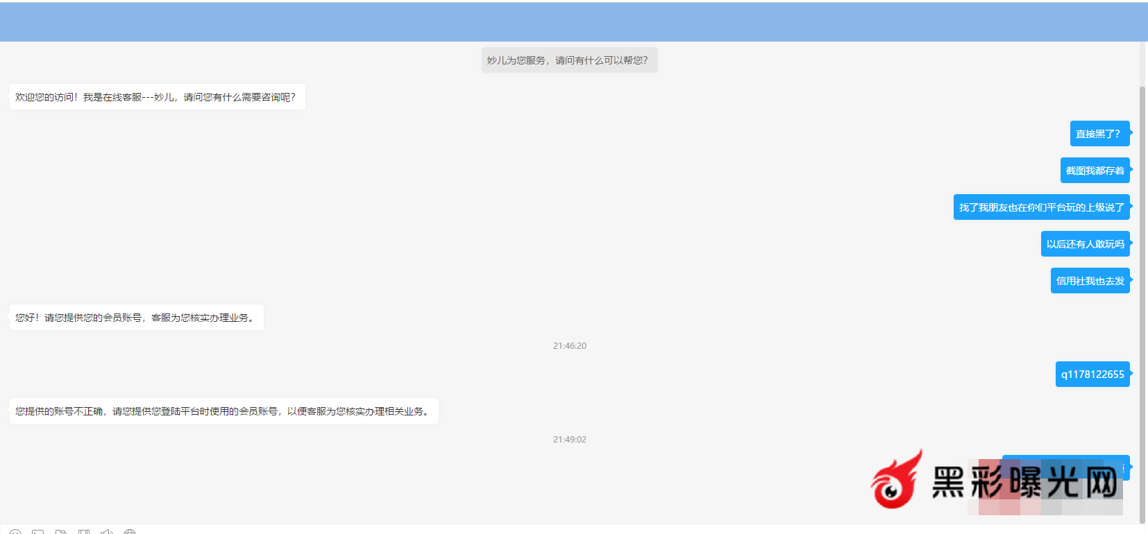Click the file folder upload icon
1148x534 pixels.
[x=61, y=532]
